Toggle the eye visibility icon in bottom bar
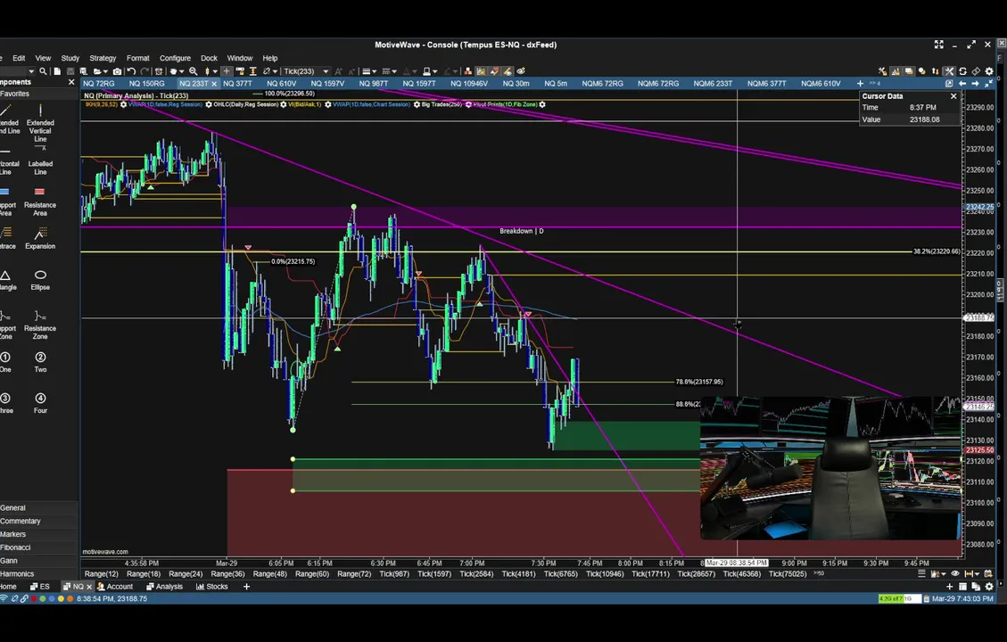 coord(955,574)
